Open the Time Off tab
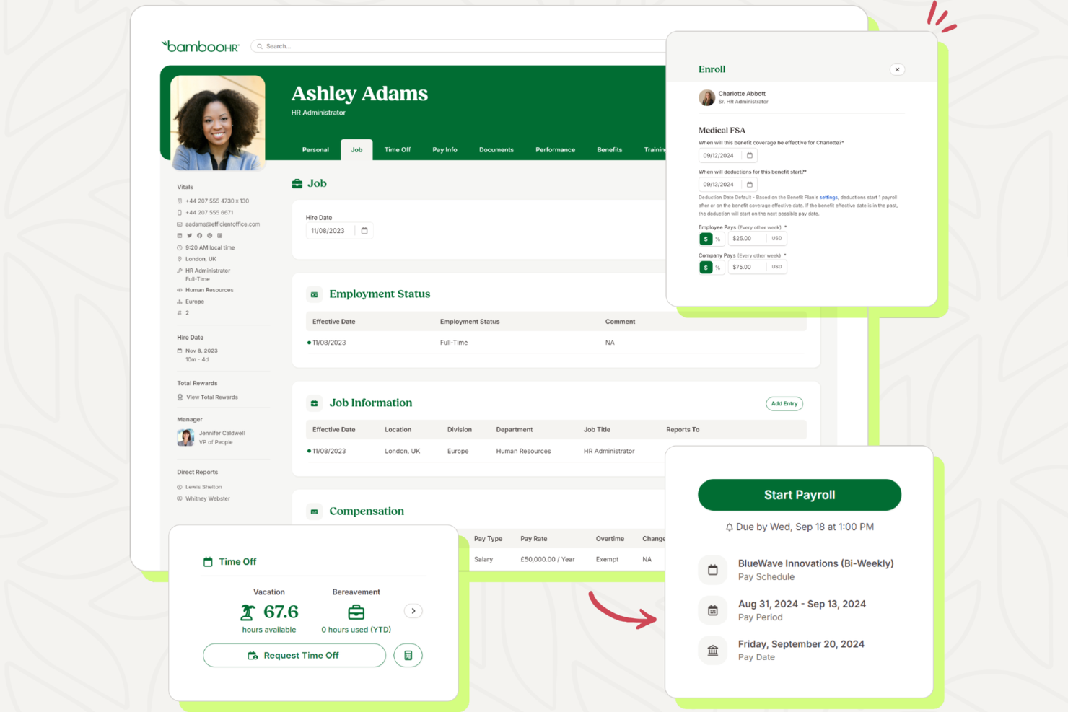 tap(398, 150)
